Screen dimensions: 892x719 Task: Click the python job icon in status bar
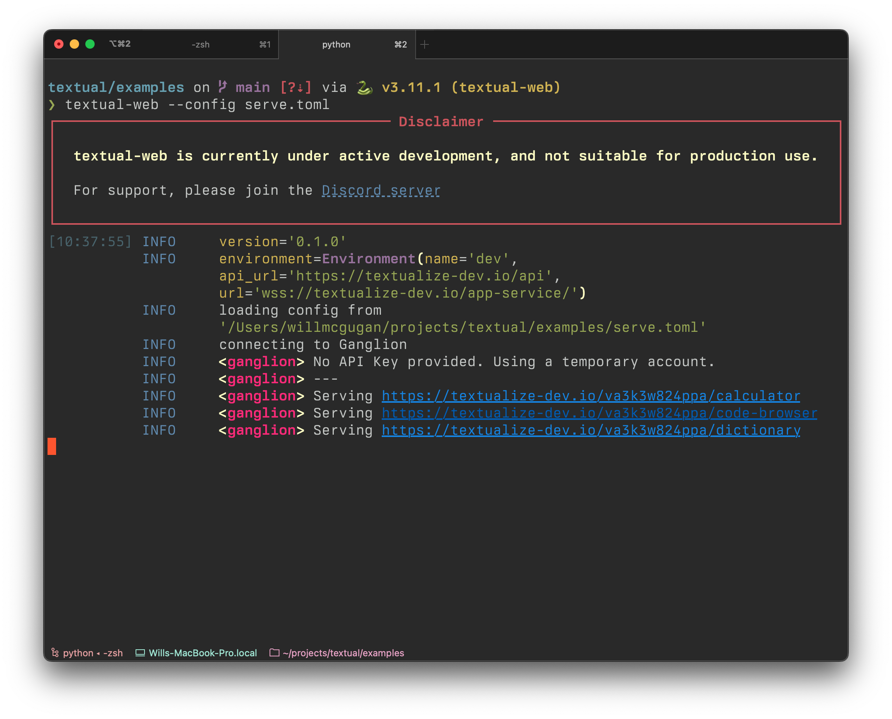(55, 653)
